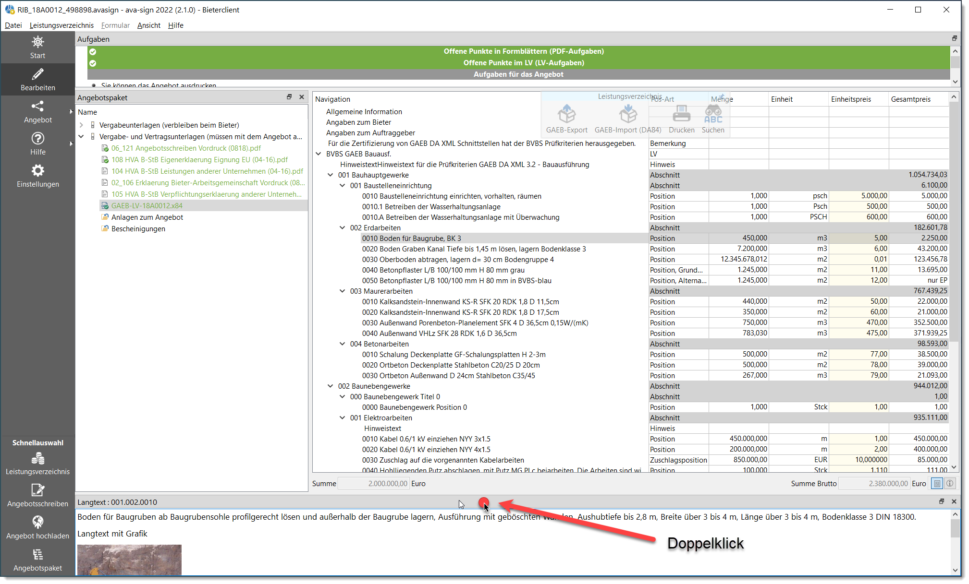Edit Einheitspreis 5.000,00 for Baustelleneinrichtung
969x584 pixels.
859,196
